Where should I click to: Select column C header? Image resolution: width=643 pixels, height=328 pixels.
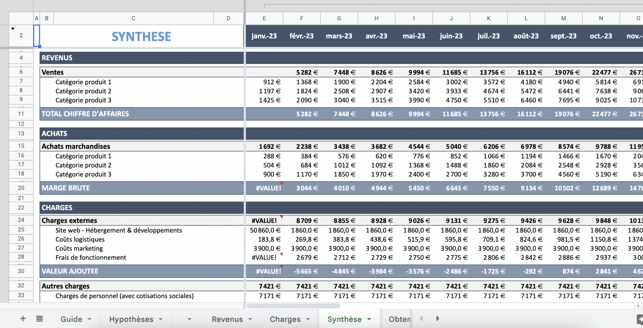pos(133,18)
